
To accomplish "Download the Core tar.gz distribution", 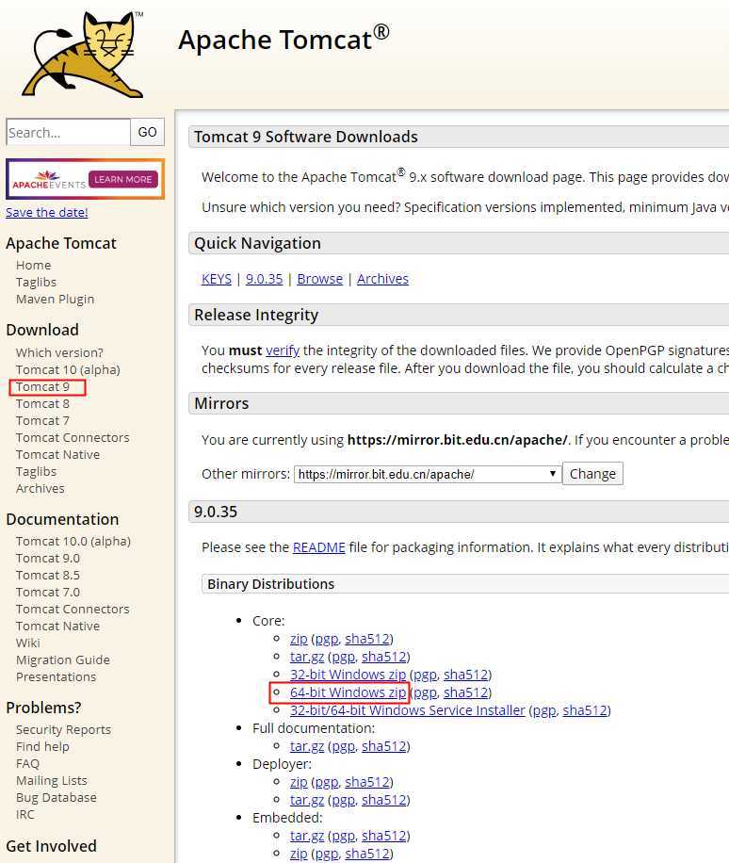I will 307,658.
